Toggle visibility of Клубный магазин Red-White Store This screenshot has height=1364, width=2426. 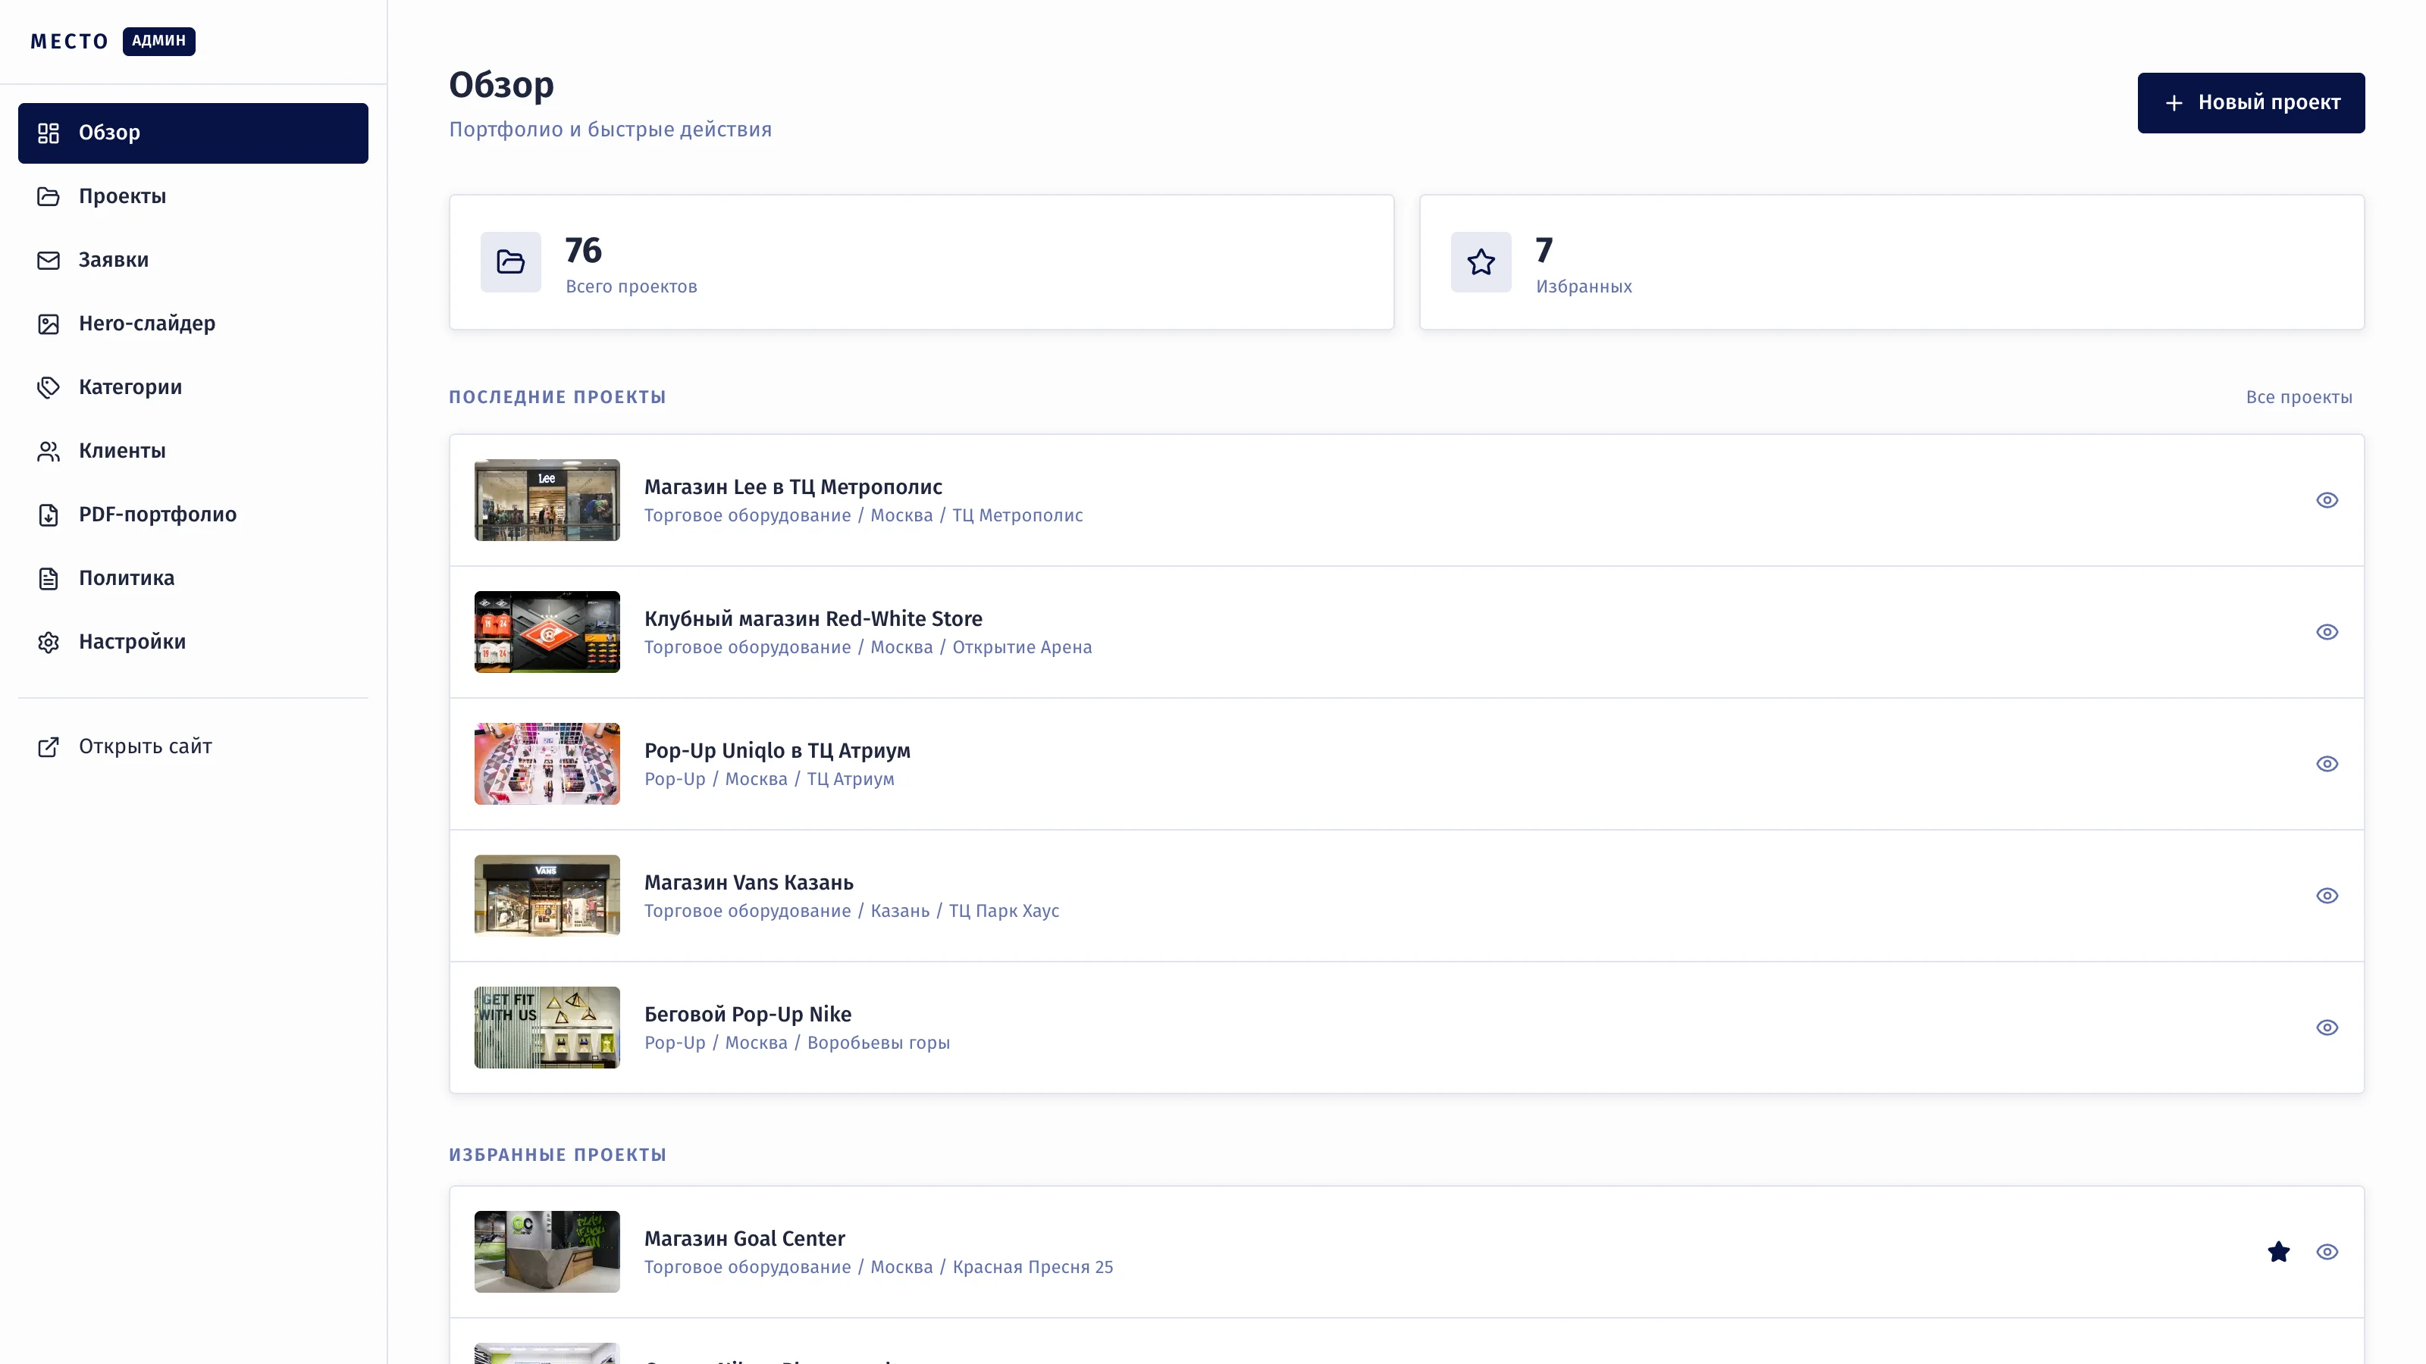point(2327,632)
